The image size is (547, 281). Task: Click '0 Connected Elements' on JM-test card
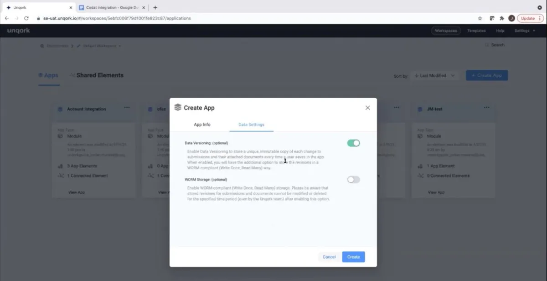pyautogui.click(x=449, y=176)
